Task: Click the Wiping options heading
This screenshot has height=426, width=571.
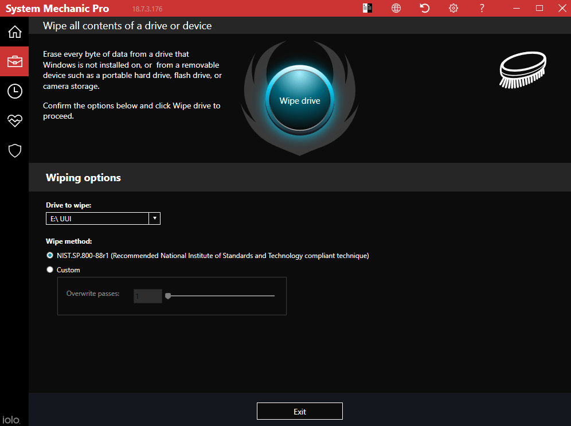Action: click(83, 178)
